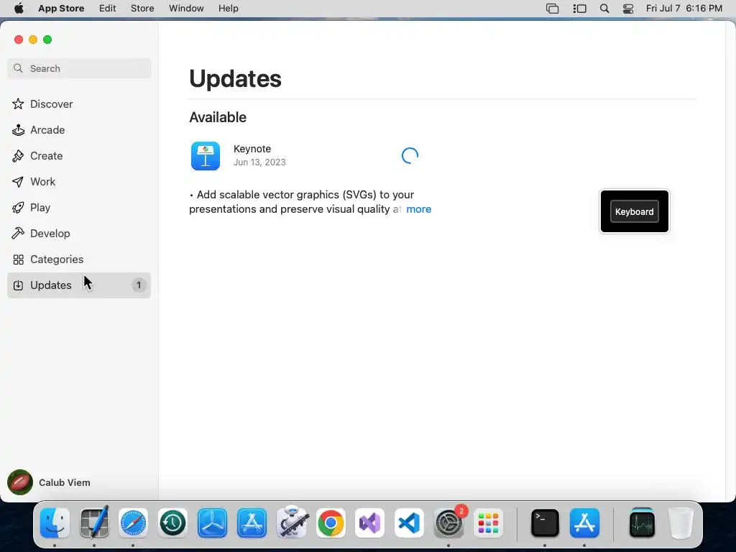Click the Stage Manager icon in menu bar
The height and width of the screenshot is (552, 736).
(580, 9)
